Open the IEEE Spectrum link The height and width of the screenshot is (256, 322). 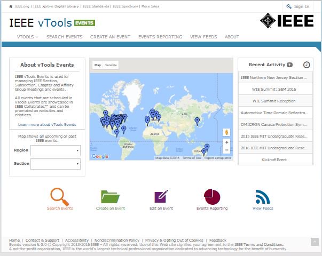125,6
